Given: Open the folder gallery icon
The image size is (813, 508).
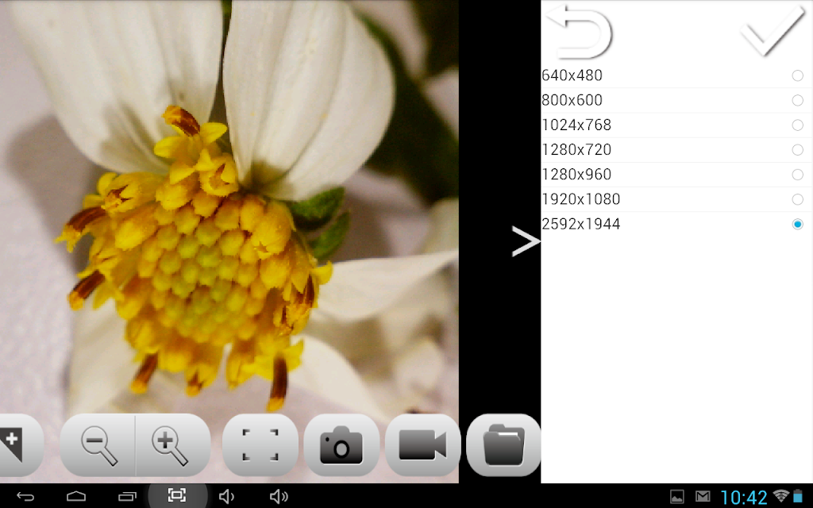Looking at the screenshot, I should point(503,445).
